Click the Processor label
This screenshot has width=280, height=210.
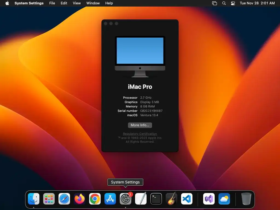pos(130,98)
